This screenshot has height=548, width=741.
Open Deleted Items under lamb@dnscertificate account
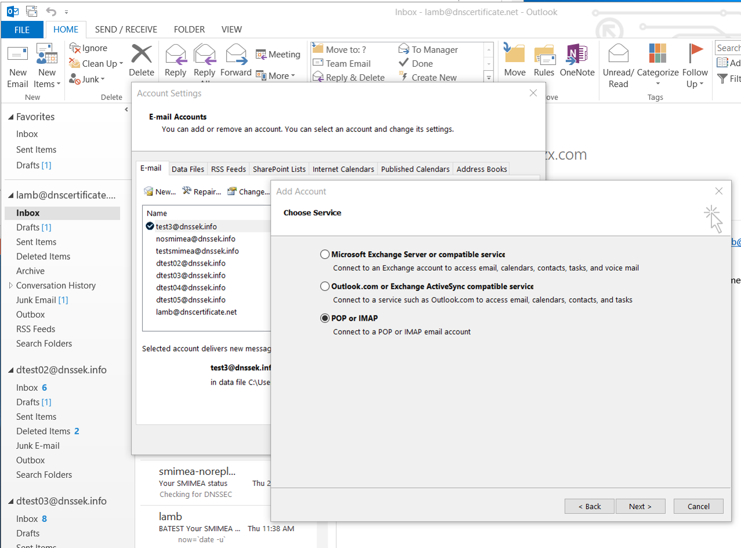[x=43, y=256]
